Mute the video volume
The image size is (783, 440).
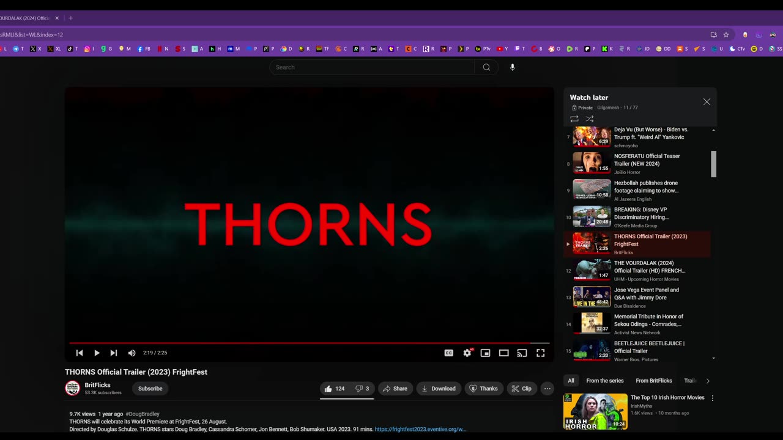(x=132, y=353)
